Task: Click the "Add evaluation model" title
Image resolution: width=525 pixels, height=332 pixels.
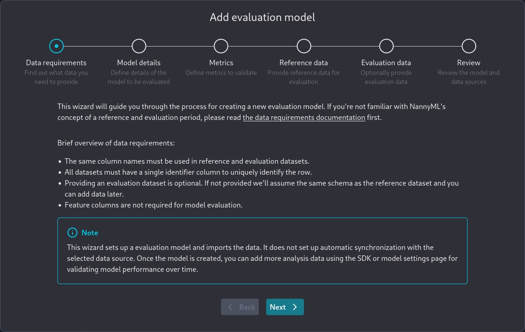Action: click(262, 17)
